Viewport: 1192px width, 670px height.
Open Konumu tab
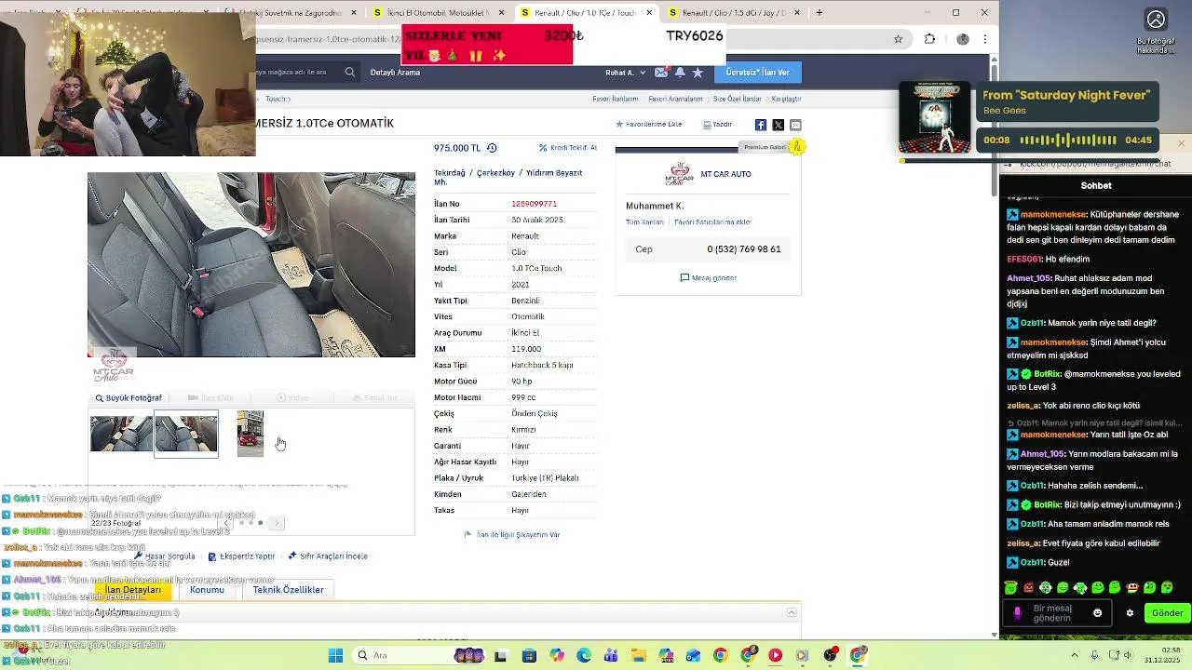[207, 590]
